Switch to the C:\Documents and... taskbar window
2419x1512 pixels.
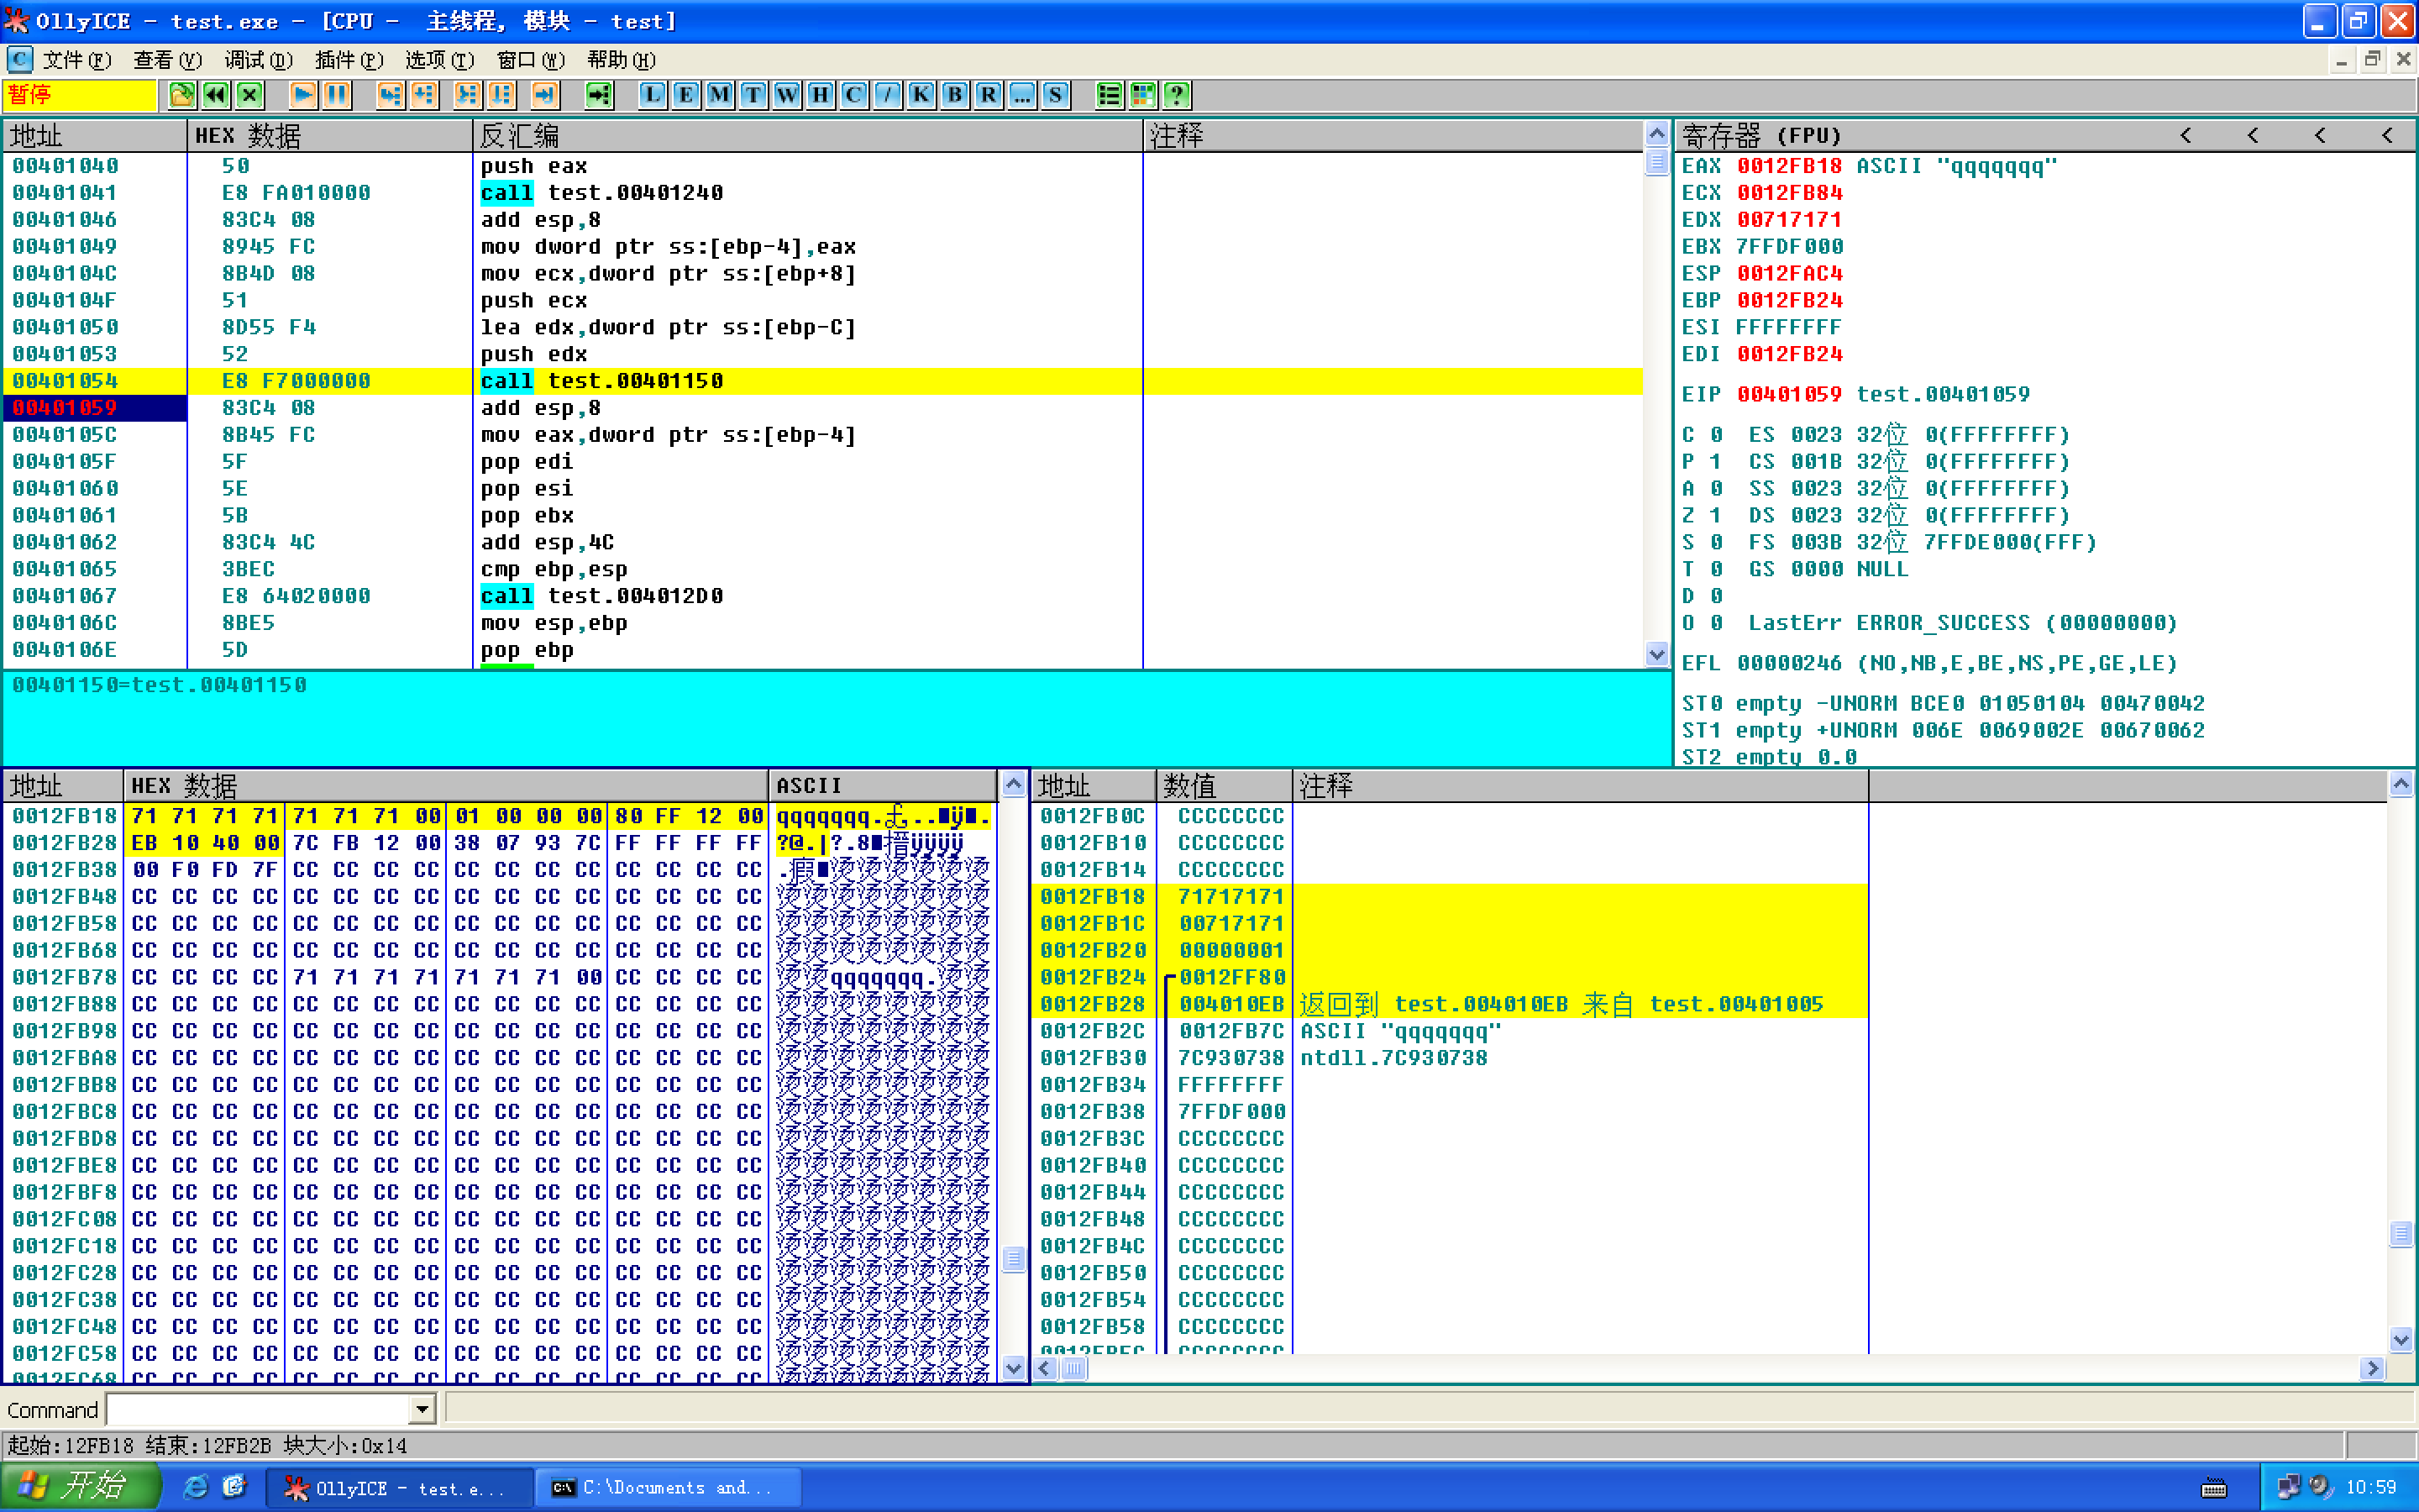[x=668, y=1488]
